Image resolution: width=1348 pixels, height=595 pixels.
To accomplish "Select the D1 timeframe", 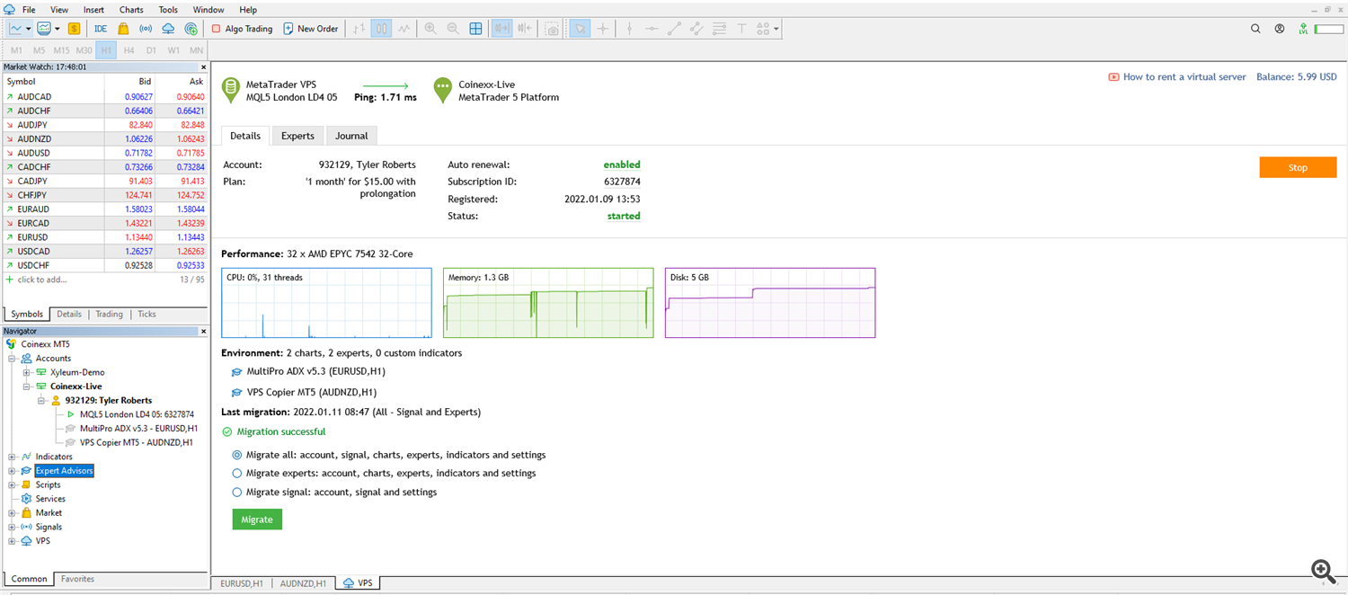I will (x=151, y=49).
